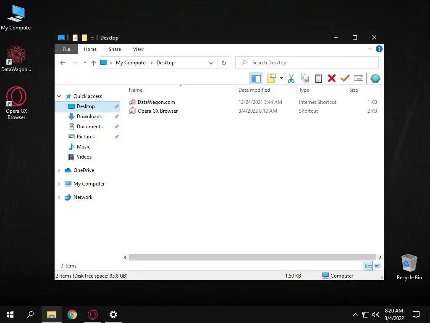Expand the ribbon with the chevron
Screen dimensions: 430x323
(x=370, y=49)
